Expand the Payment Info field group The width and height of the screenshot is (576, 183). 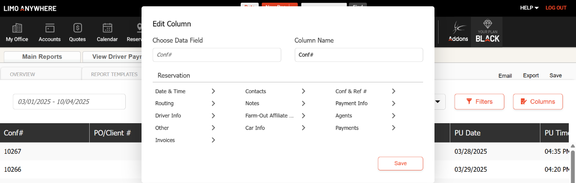(365, 103)
